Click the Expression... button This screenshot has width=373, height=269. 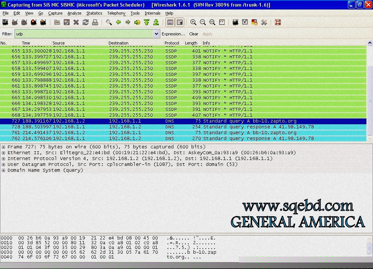coord(173,34)
